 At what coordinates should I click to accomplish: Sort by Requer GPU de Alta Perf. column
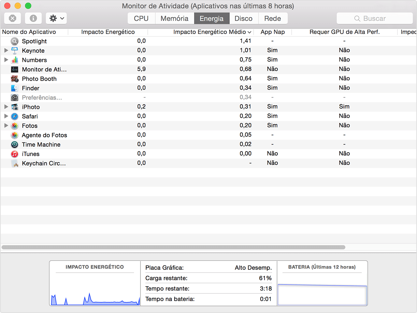345,32
